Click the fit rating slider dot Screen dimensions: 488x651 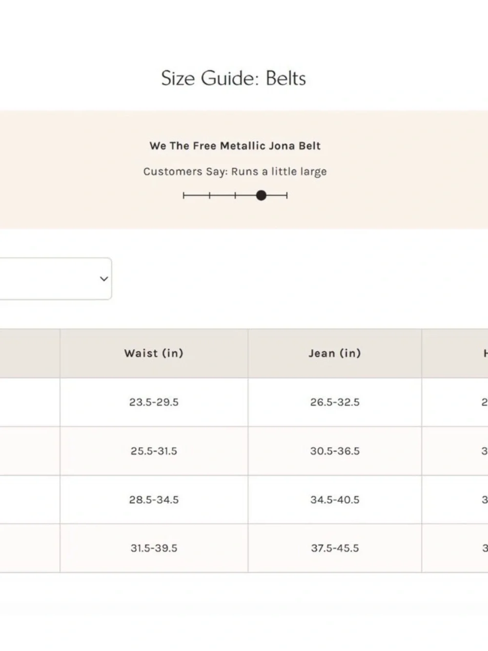tap(261, 195)
